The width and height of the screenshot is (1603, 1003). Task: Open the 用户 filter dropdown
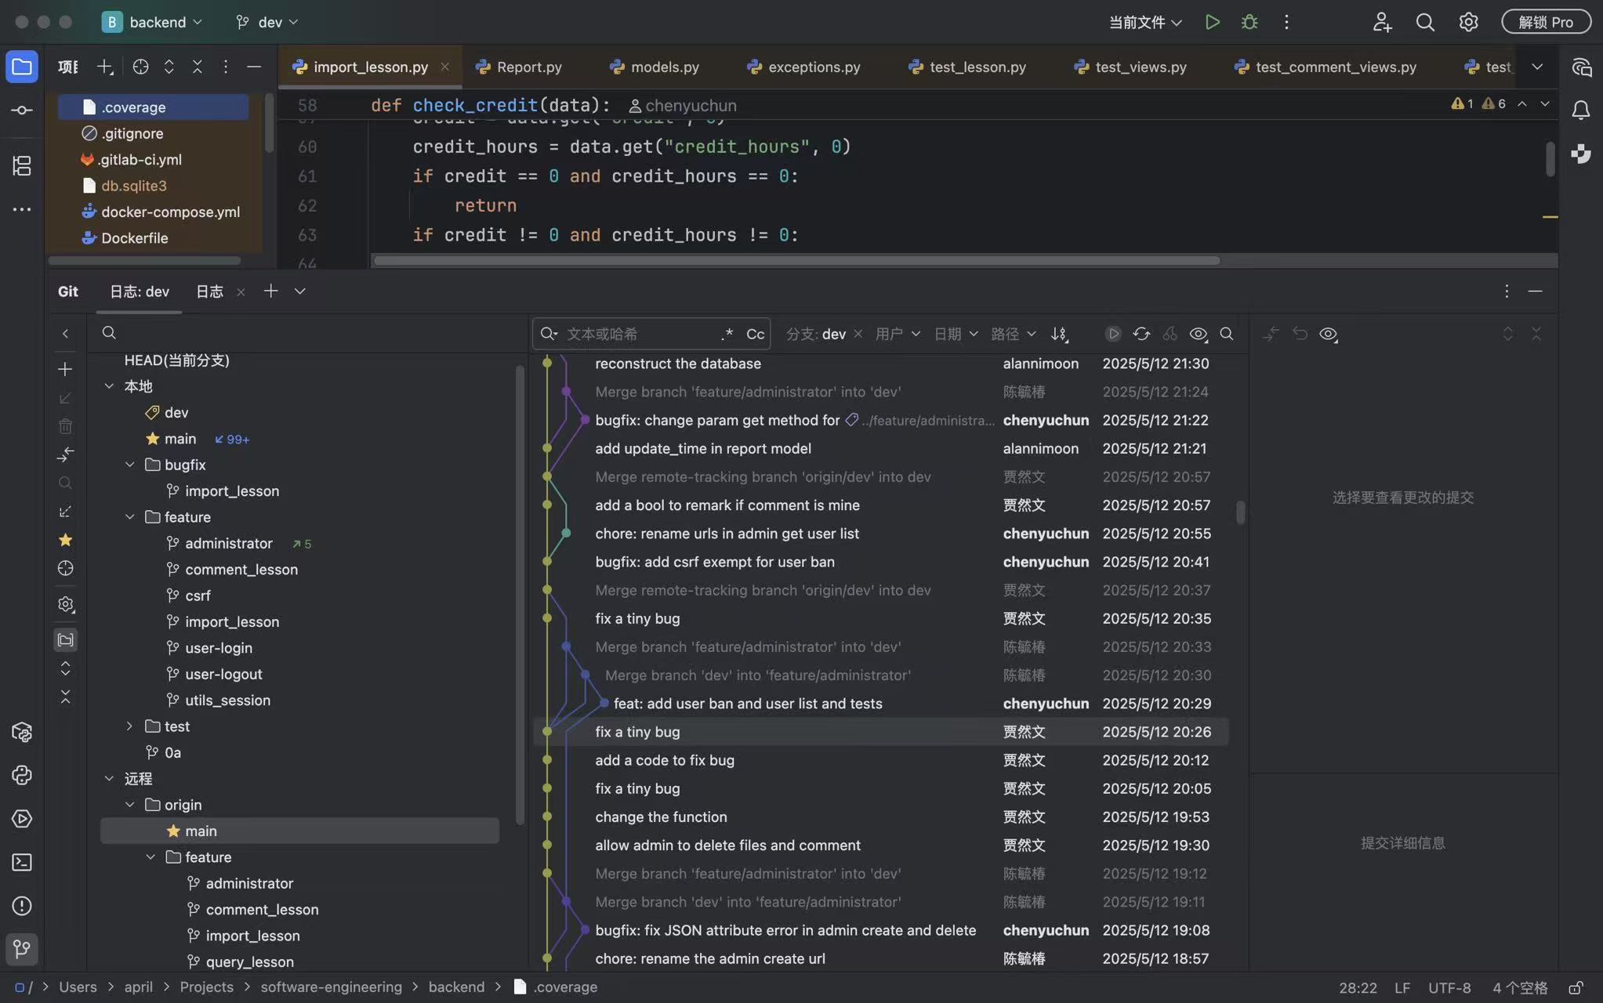click(898, 334)
